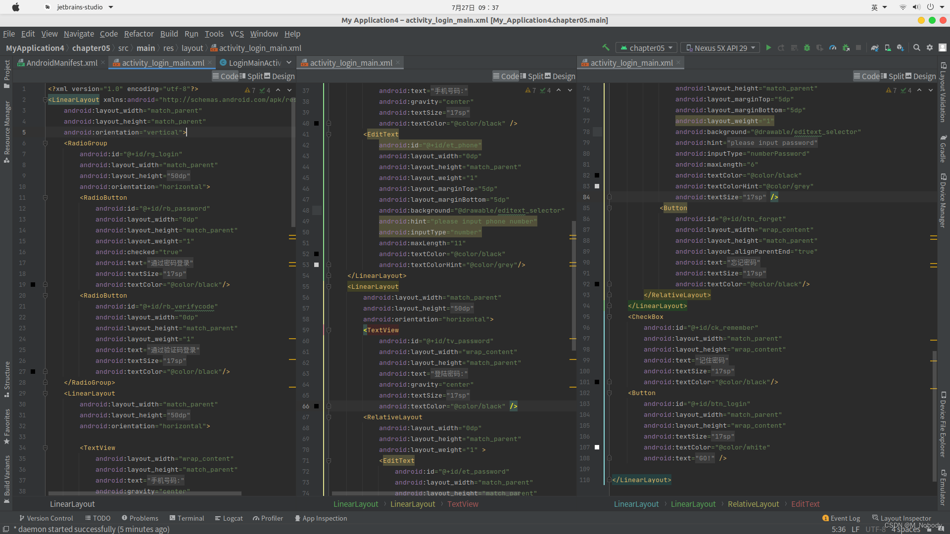Open the AVD Manager icon

(x=888, y=48)
